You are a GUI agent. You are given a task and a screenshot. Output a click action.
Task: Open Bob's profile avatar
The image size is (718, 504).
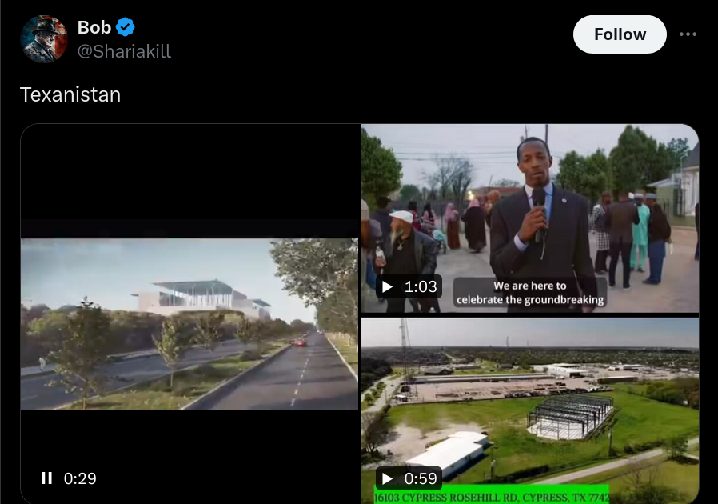44,39
